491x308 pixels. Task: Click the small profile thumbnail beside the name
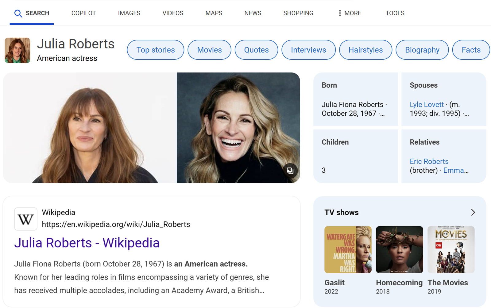click(x=17, y=51)
